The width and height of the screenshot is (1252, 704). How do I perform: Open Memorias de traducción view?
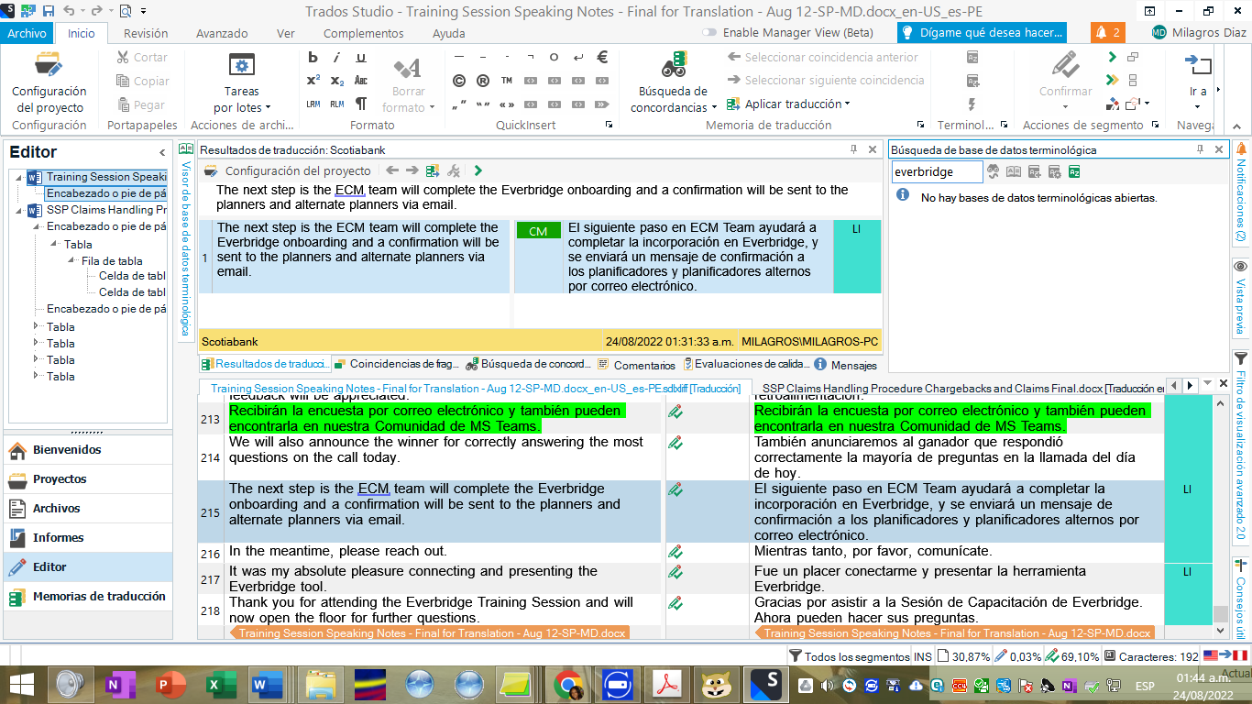pos(87,596)
